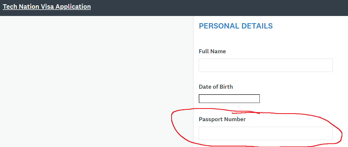This screenshot has height=147, width=348.
Task: Click the Passport Number label text
Action: click(x=222, y=119)
